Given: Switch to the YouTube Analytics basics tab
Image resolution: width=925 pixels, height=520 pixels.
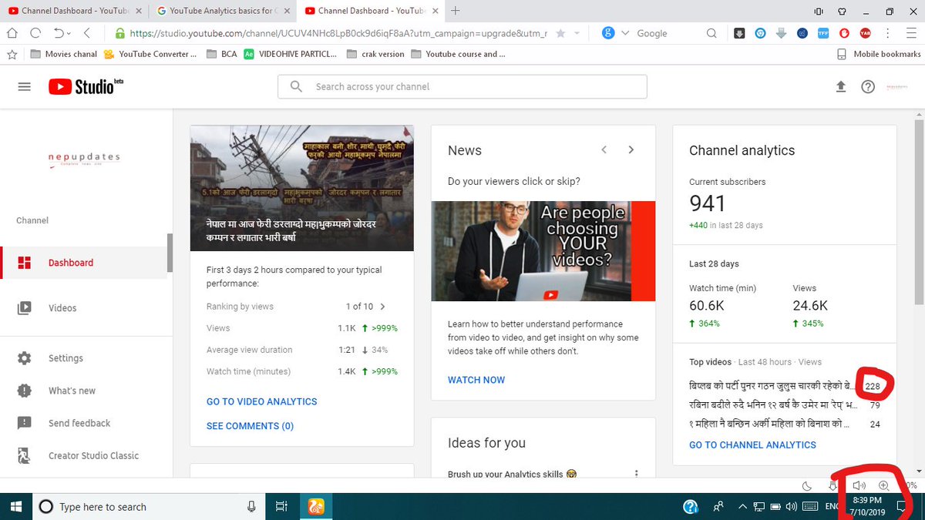Looking at the screenshot, I should coord(224,11).
